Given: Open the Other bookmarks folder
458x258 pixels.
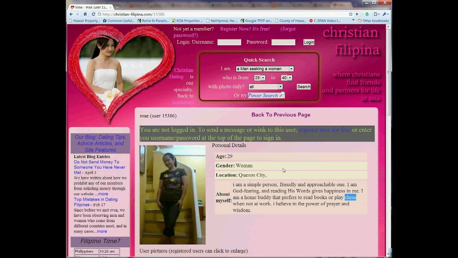Looking at the screenshot, I should (x=373, y=21).
